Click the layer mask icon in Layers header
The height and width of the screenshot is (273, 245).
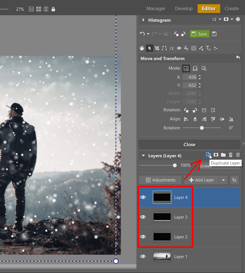click(216, 155)
